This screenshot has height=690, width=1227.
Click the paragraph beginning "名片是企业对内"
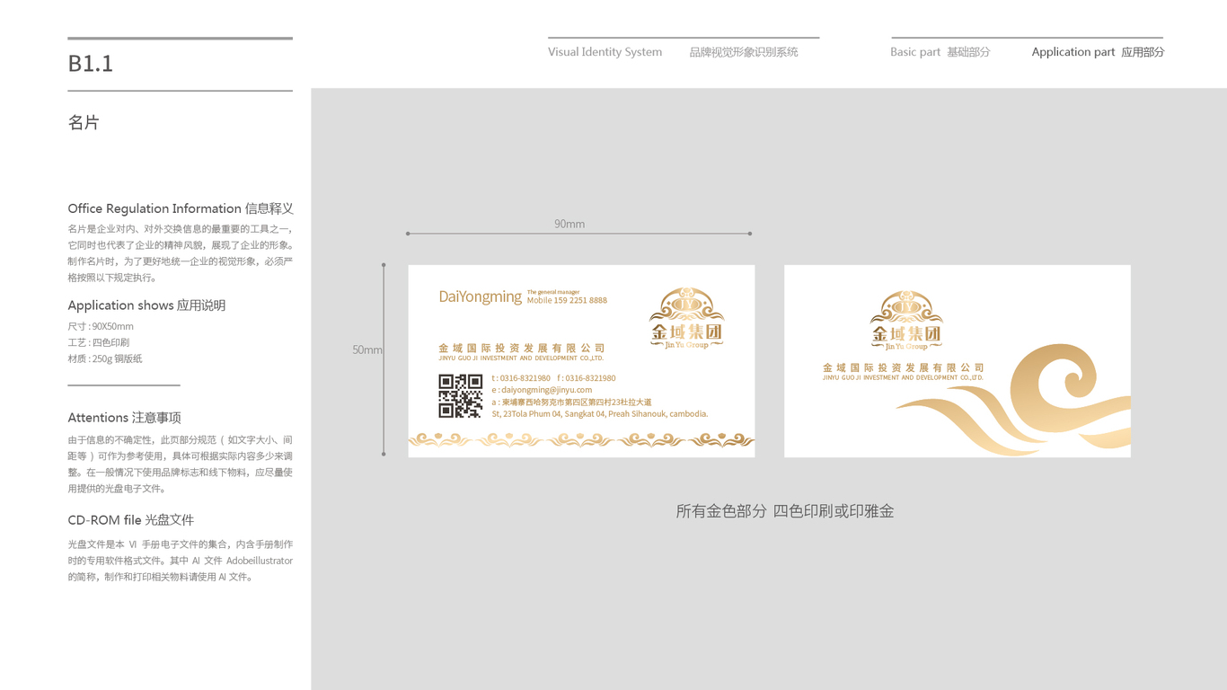(x=181, y=253)
